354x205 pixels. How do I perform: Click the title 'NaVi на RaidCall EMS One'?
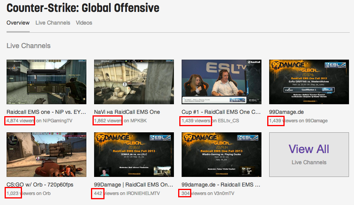(x=127, y=112)
